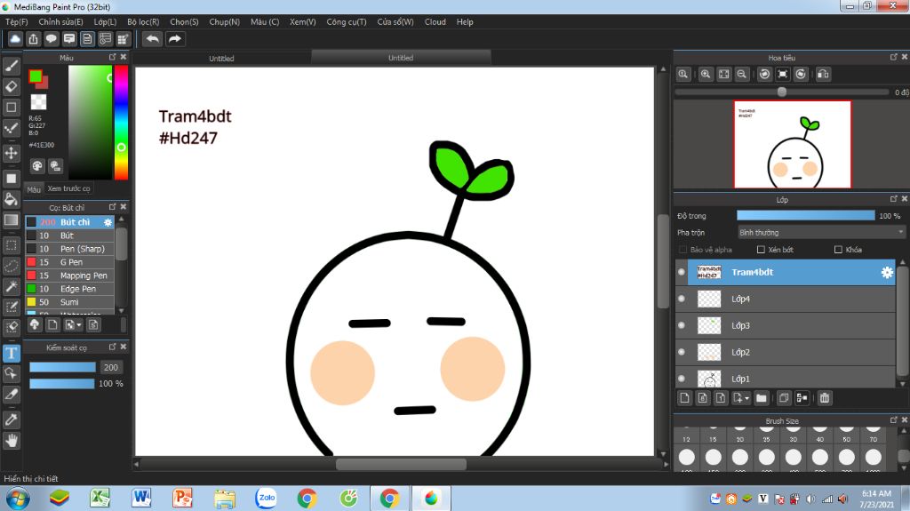Click the brush size value field 200
910x511 pixels.
pos(111,367)
